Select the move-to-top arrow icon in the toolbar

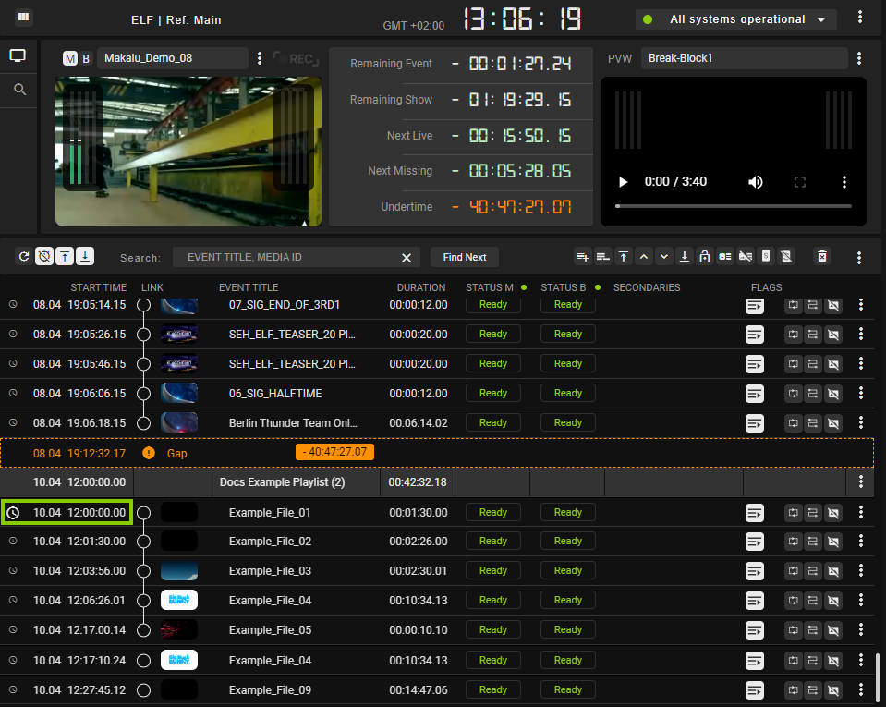coord(624,256)
